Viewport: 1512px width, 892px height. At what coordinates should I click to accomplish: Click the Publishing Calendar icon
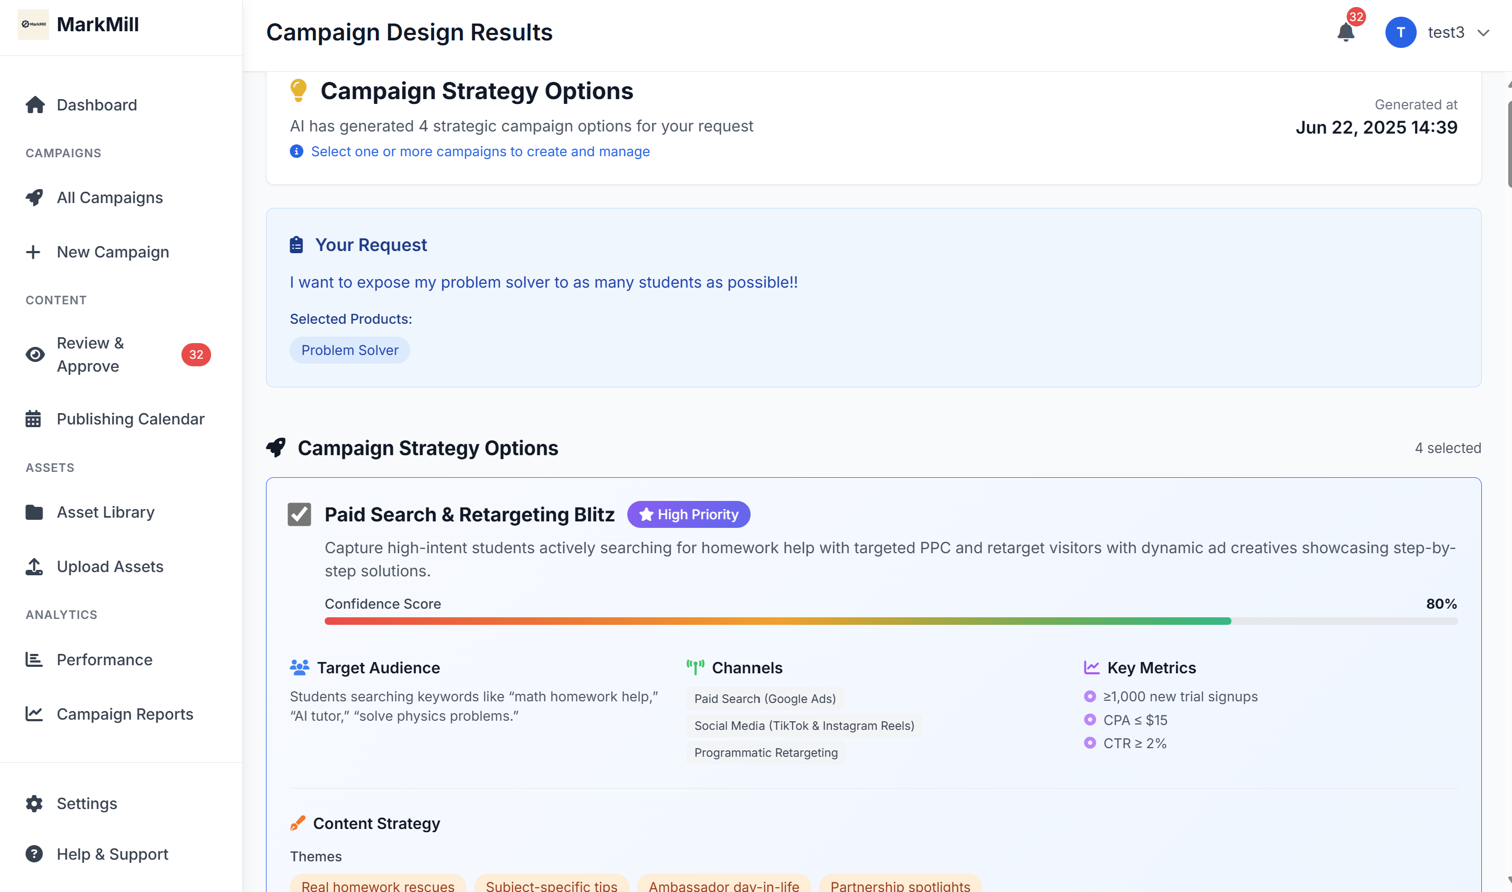(33, 419)
